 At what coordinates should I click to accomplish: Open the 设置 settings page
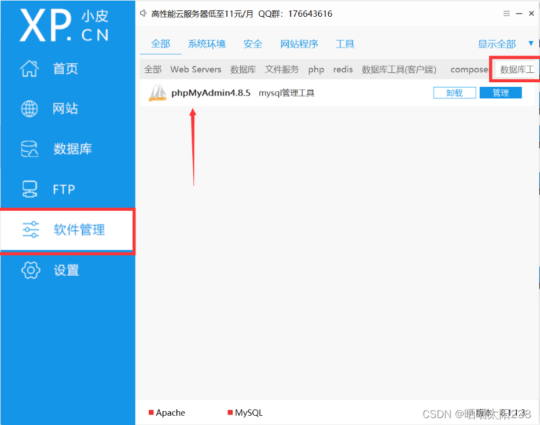click(x=52, y=270)
